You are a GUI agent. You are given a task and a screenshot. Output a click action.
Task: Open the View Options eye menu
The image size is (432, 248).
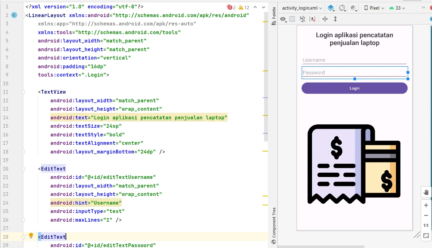coord(283,19)
